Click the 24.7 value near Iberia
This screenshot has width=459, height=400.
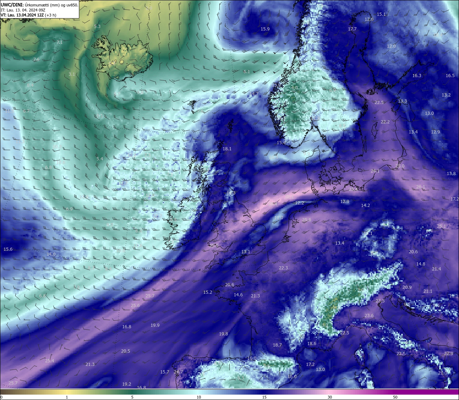coord(178,372)
